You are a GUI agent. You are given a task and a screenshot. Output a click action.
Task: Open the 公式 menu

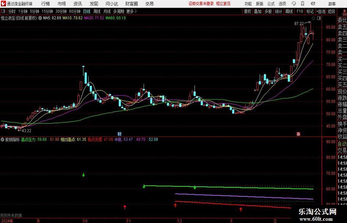point(271,4)
